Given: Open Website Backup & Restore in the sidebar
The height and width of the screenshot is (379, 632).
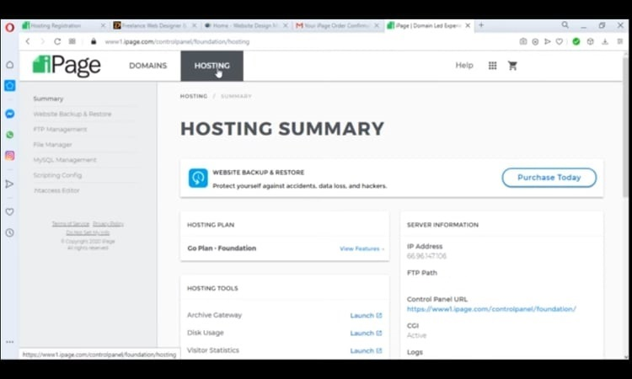Looking at the screenshot, I should click(x=72, y=114).
